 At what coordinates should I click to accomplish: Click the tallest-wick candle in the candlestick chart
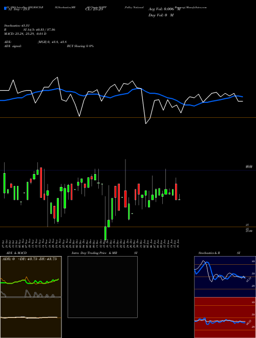[125, 183]
